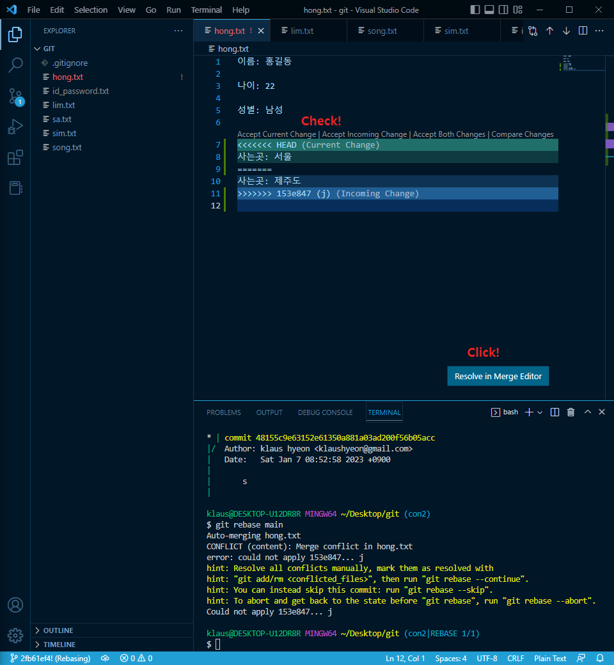Toggle panel layout icon in title bar
Image resolution: width=614 pixels, height=665 pixels.
[489, 10]
